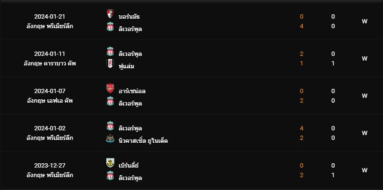Select the 2024-01-02 match date

[x=50, y=128]
